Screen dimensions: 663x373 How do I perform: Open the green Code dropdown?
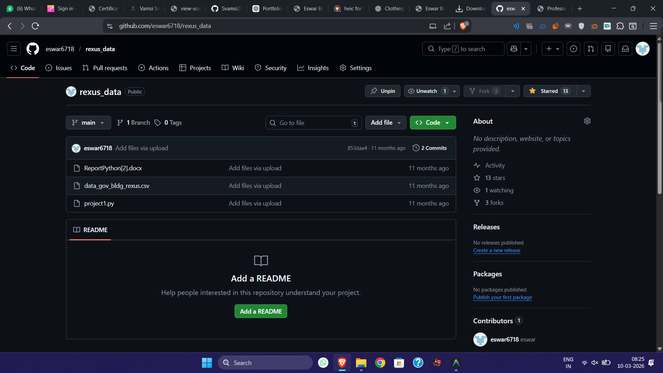(x=433, y=123)
